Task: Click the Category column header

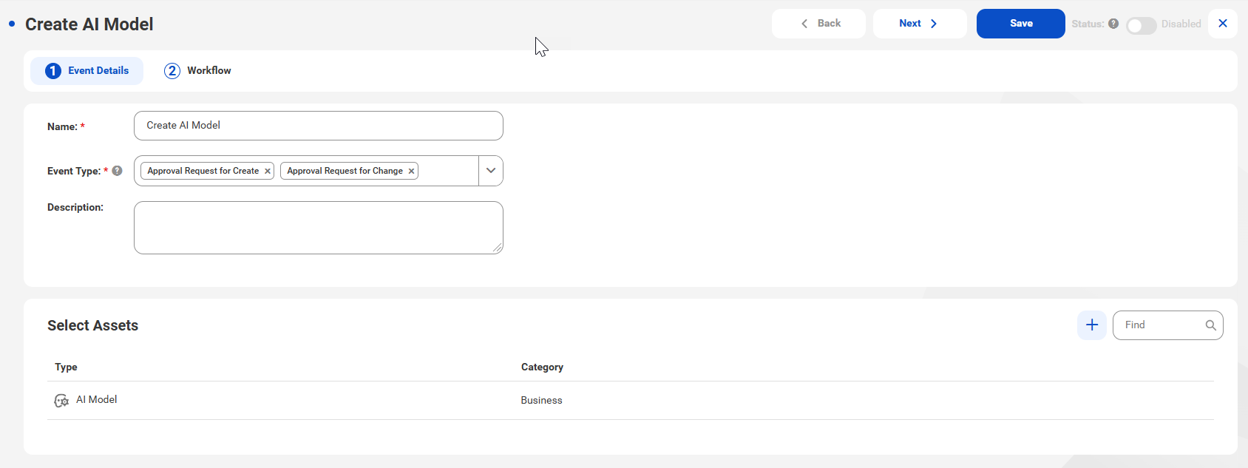Action: pos(542,367)
